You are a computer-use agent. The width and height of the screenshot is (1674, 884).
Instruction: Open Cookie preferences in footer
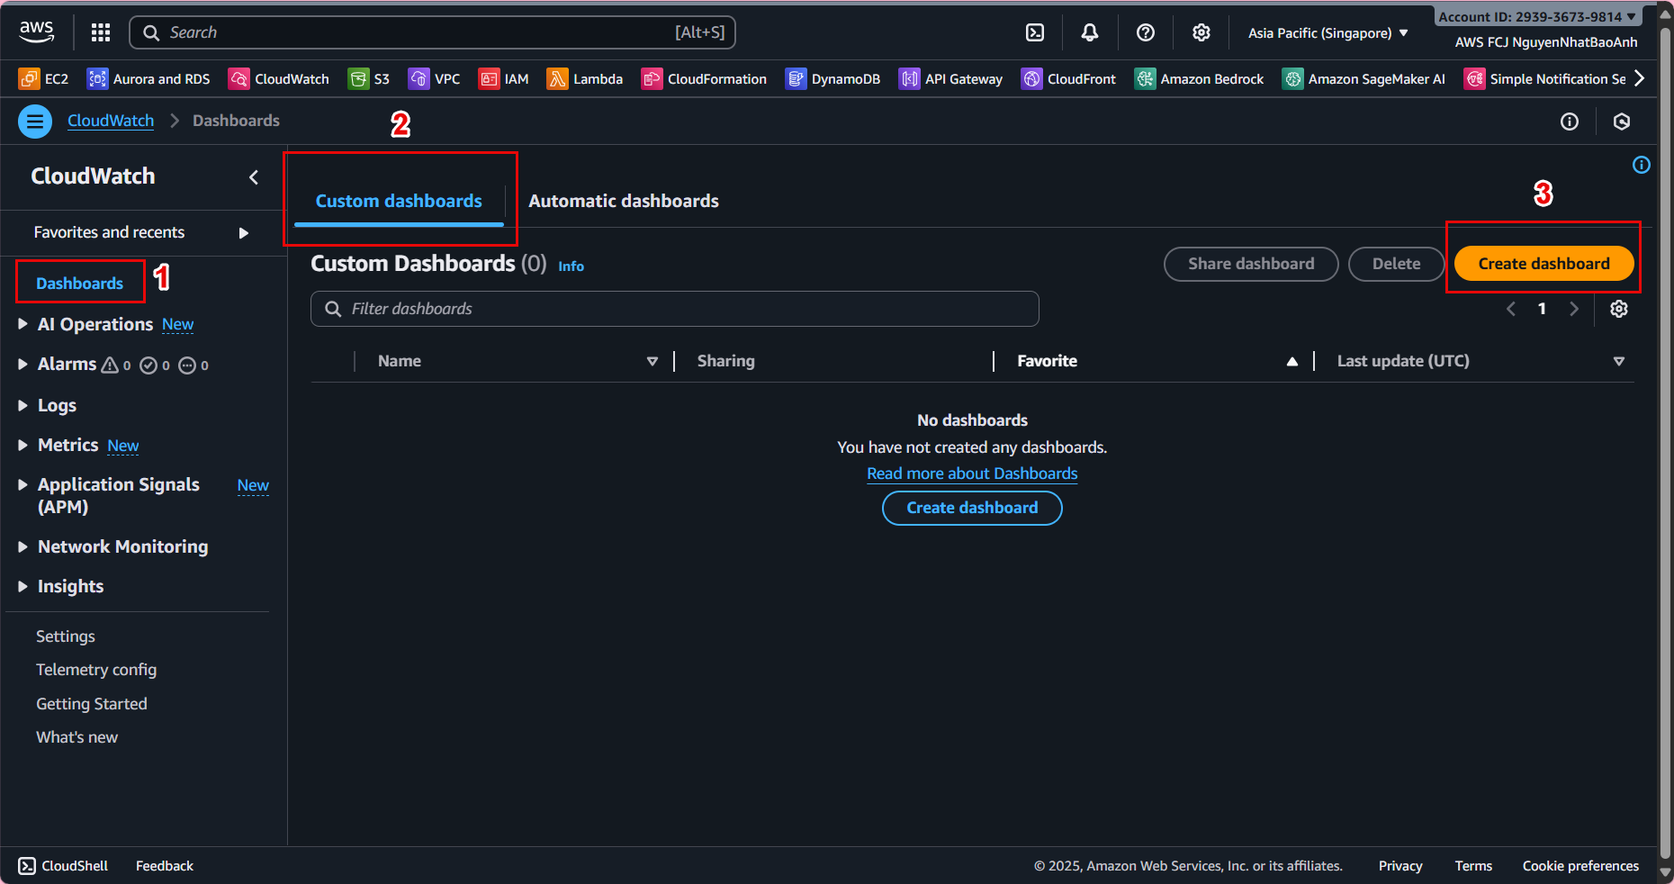coord(1580,866)
